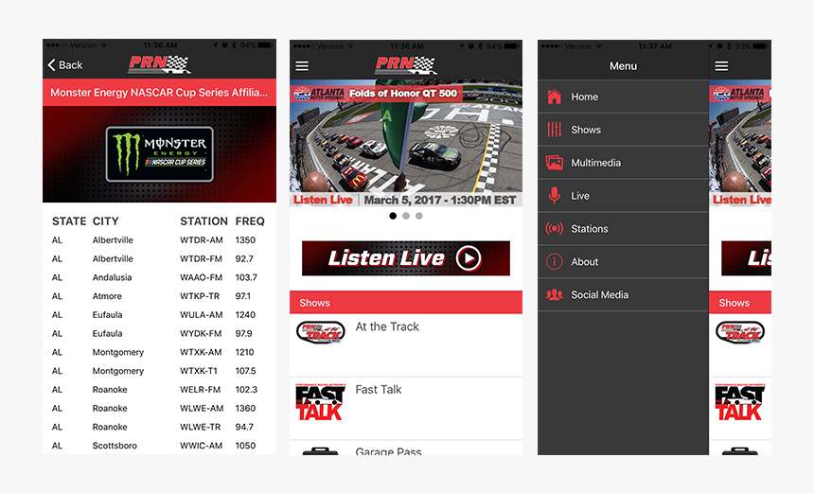Select station WELR-FM entry
Image resolution: width=814 pixels, height=493 pixels.
pyautogui.click(x=201, y=390)
